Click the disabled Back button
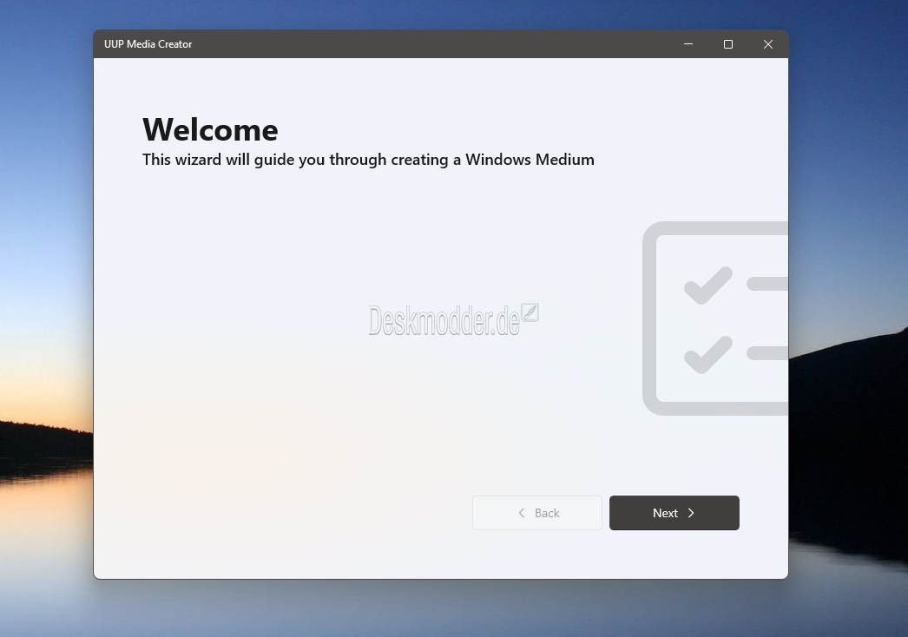908x637 pixels. 537,513
